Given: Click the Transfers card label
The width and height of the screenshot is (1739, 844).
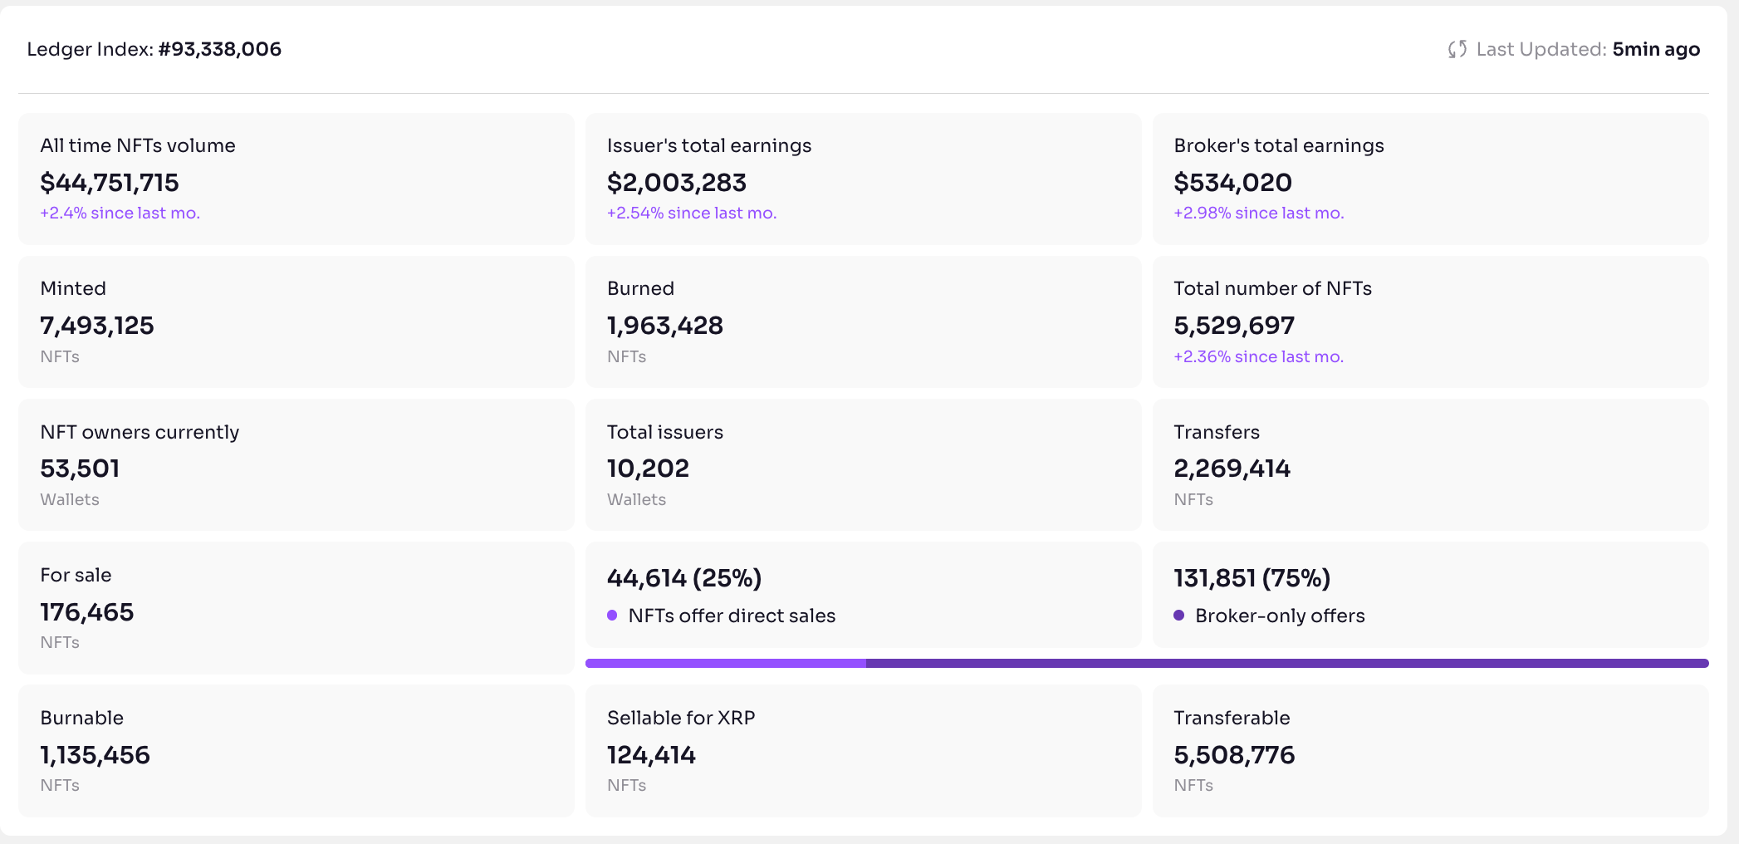Looking at the screenshot, I should point(1217,432).
